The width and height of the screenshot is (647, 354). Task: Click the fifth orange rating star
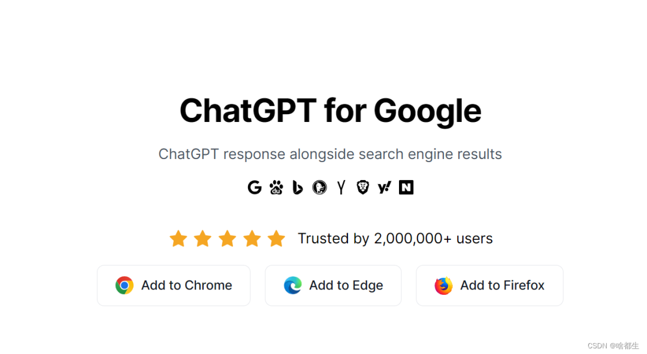[276, 239]
